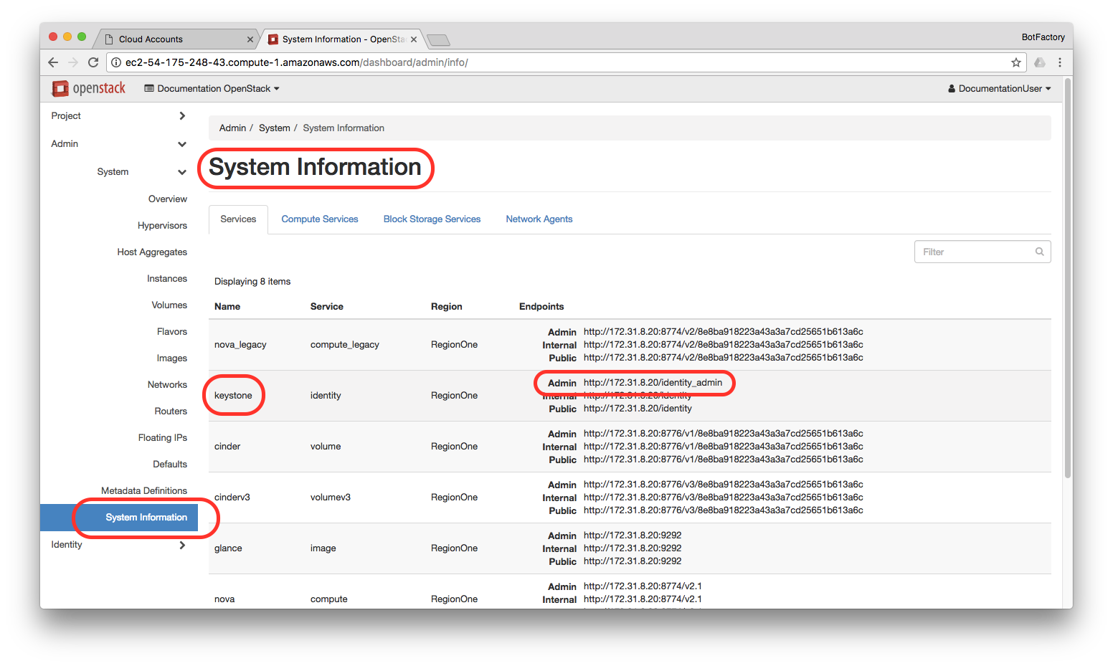The width and height of the screenshot is (1113, 666).
Task: Open Chrome's three-dot menu
Action: tap(1060, 62)
